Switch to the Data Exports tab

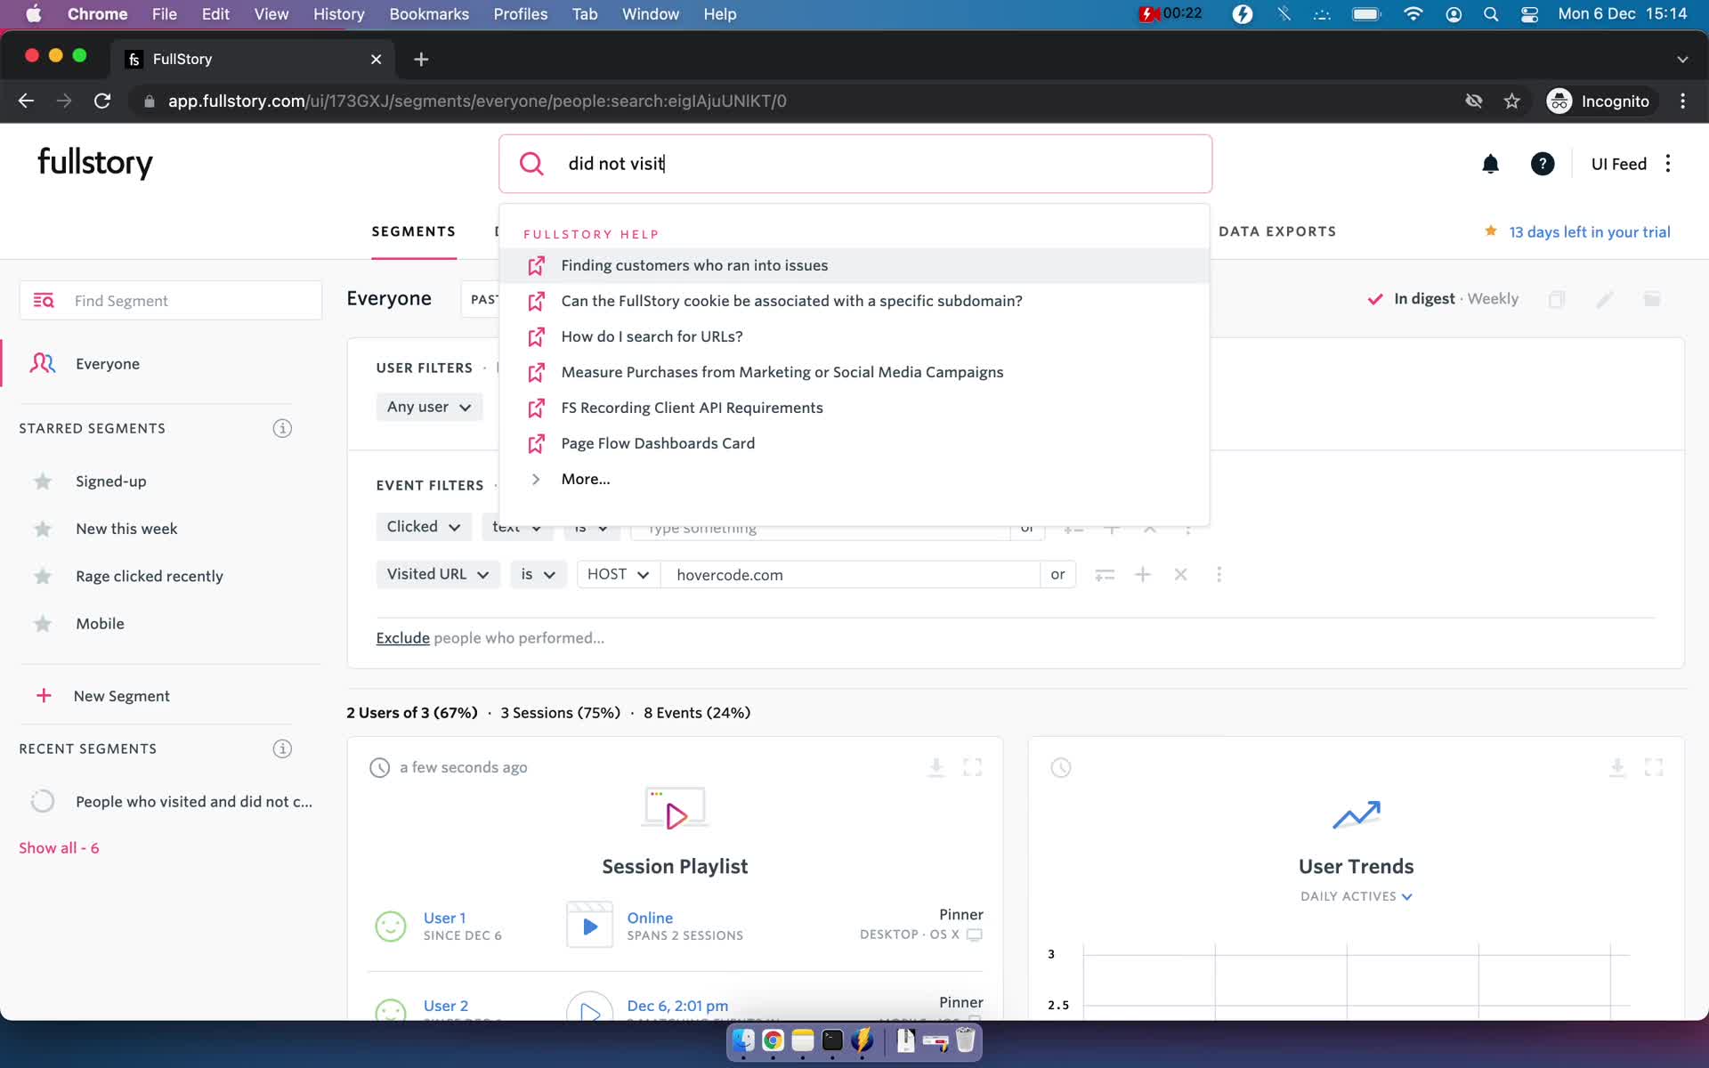tap(1277, 231)
